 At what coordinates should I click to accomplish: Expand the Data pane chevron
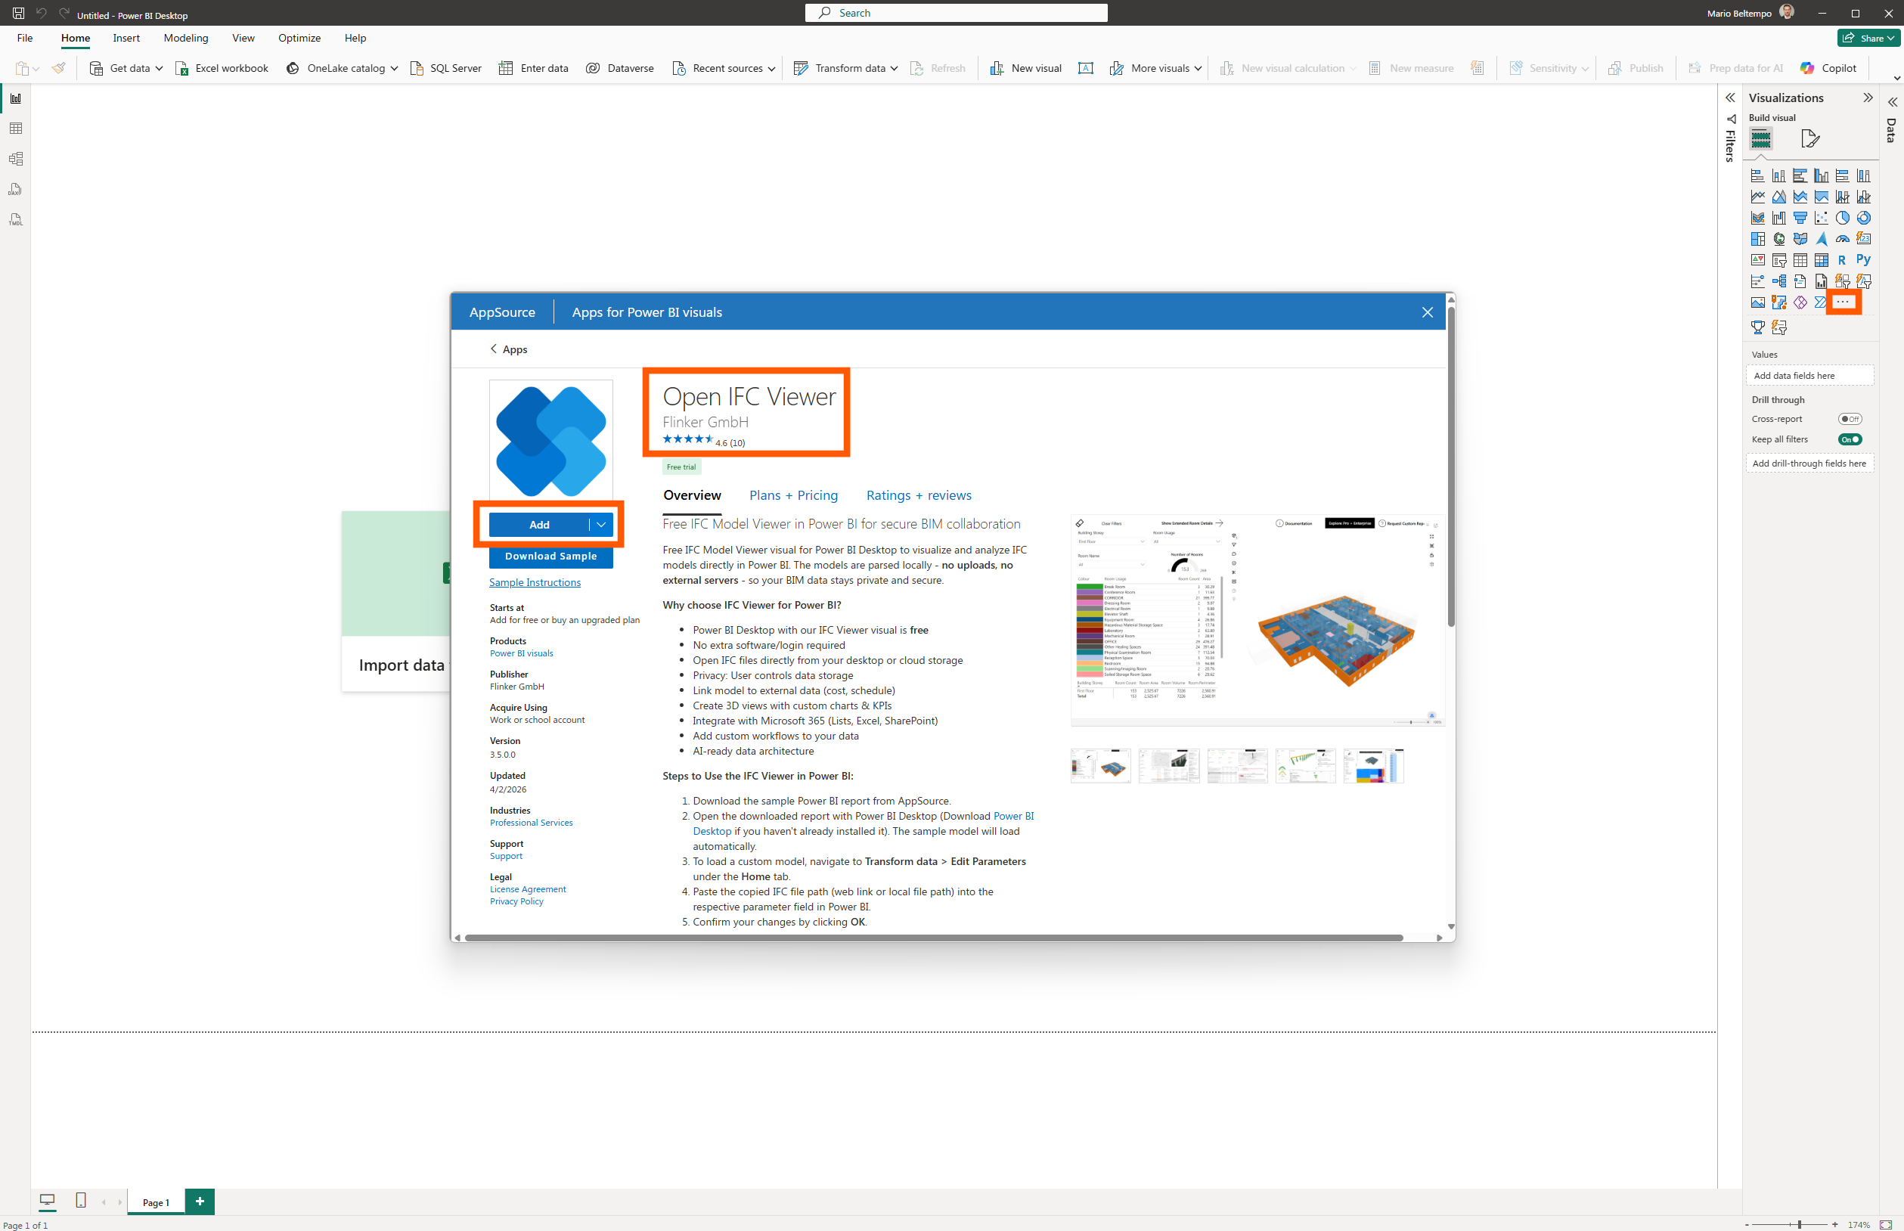click(1892, 102)
